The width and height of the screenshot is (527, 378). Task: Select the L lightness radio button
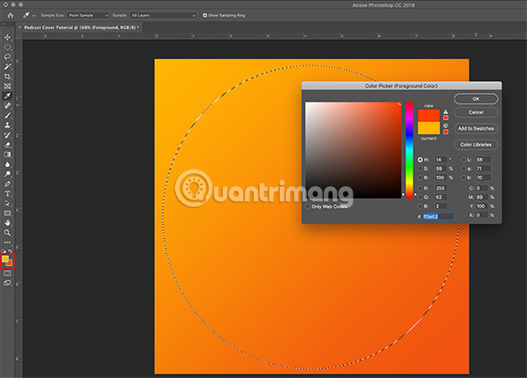464,160
